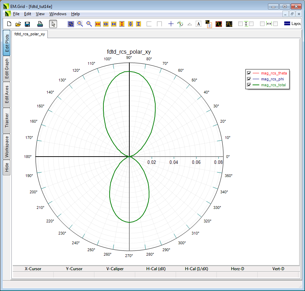This screenshot has width=305, height=291.
Task: Click the Hide side button
Action: [7, 168]
